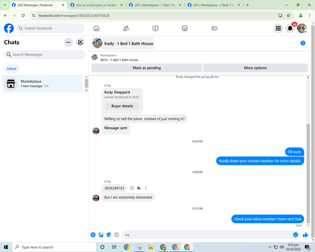Click Kody's avatar beside 'Message sent'
315x252 pixels.
(96, 130)
